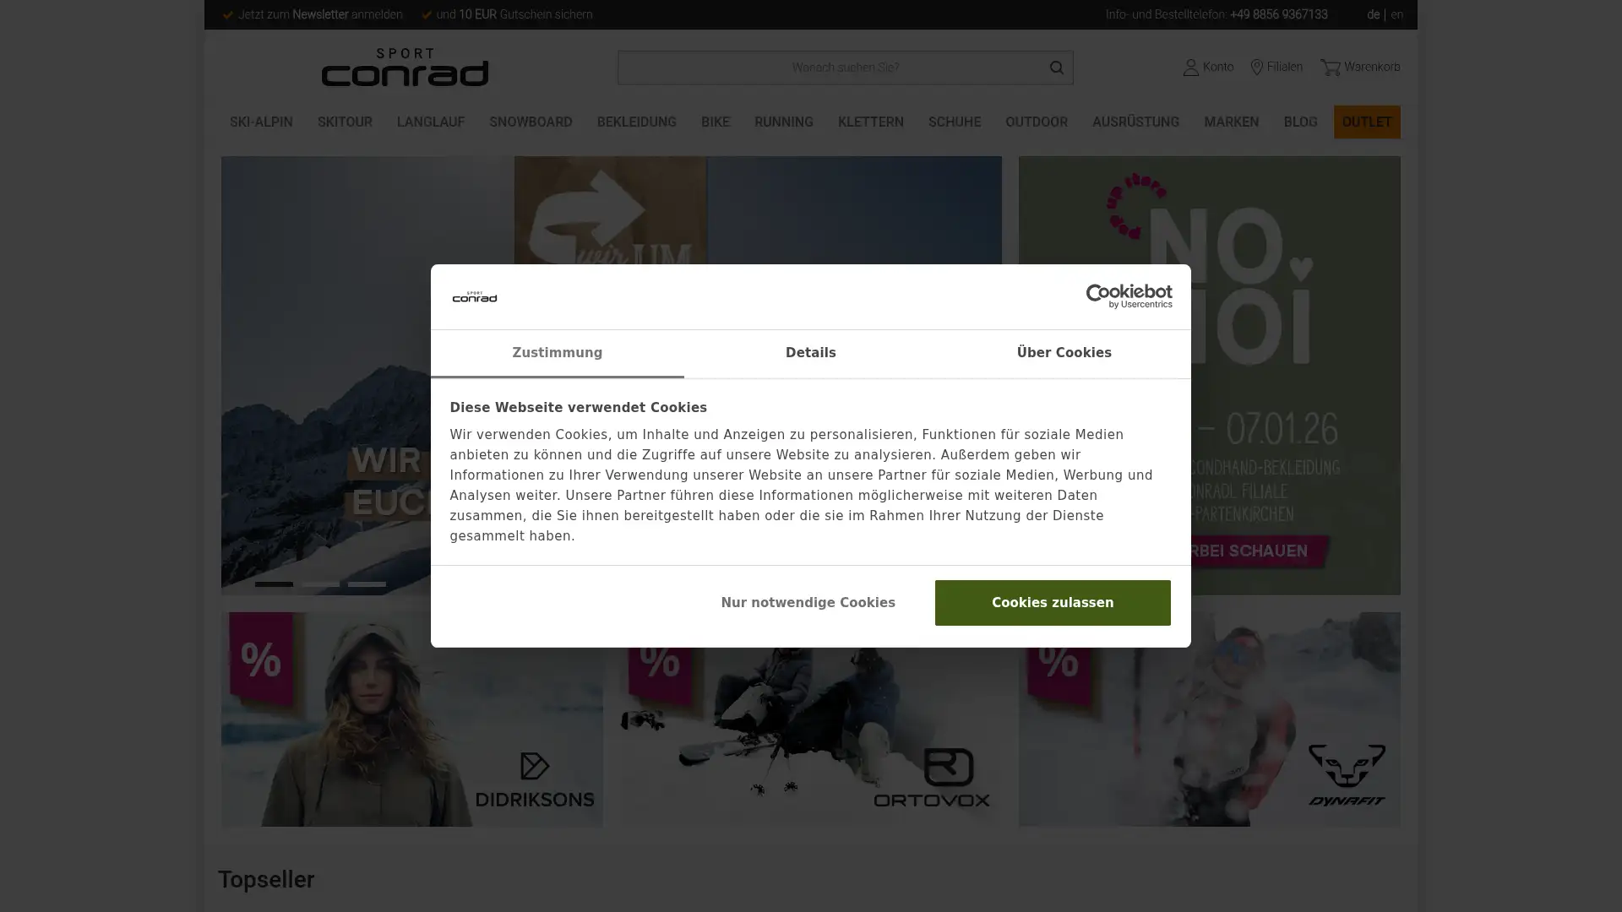The width and height of the screenshot is (1622, 912).
Task: Open the Über Cookies tab
Action: (1064, 353)
